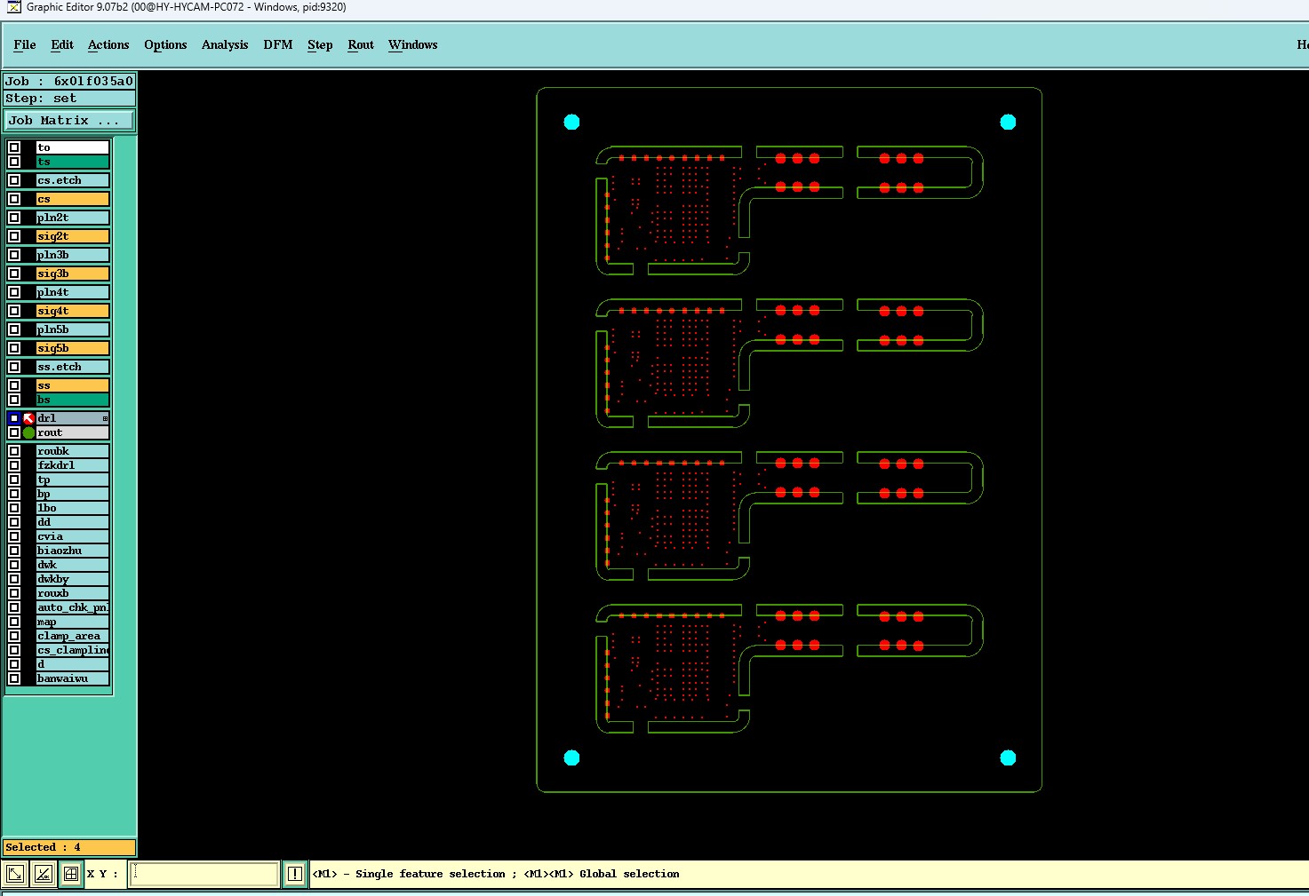Select the dwk layer name
This screenshot has height=896, width=1309.
[73, 565]
